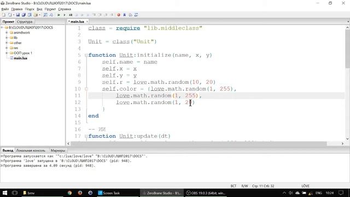Switch to the Маркеры tab
Image resolution: width=350 pixels, height=197 pixels.
coord(58,150)
